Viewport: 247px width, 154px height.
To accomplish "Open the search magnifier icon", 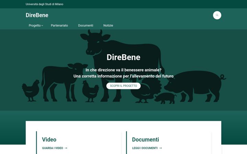I will (x=217, y=15).
